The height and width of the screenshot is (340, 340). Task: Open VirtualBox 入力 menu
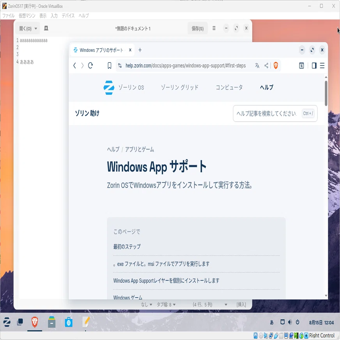click(54, 16)
